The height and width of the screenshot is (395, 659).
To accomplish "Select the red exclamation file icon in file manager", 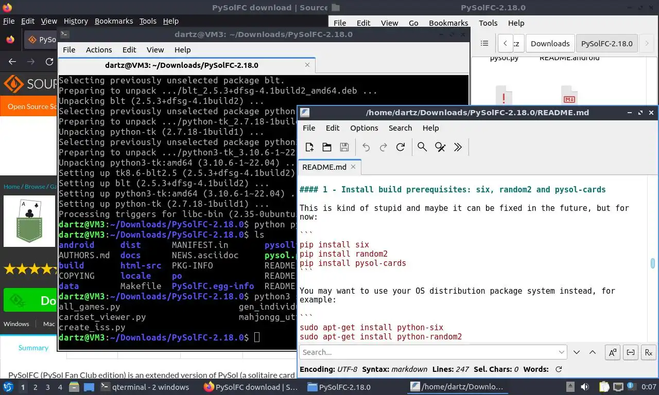I will click(x=504, y=96).
